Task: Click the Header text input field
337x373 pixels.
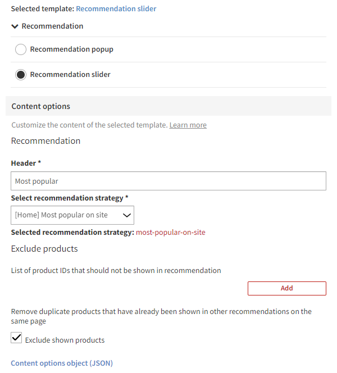Action: [168, 181]
